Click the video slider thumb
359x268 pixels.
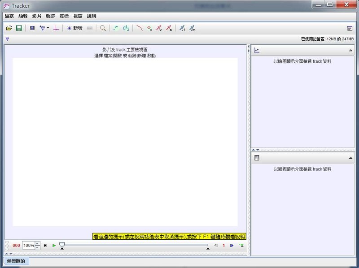62,244
